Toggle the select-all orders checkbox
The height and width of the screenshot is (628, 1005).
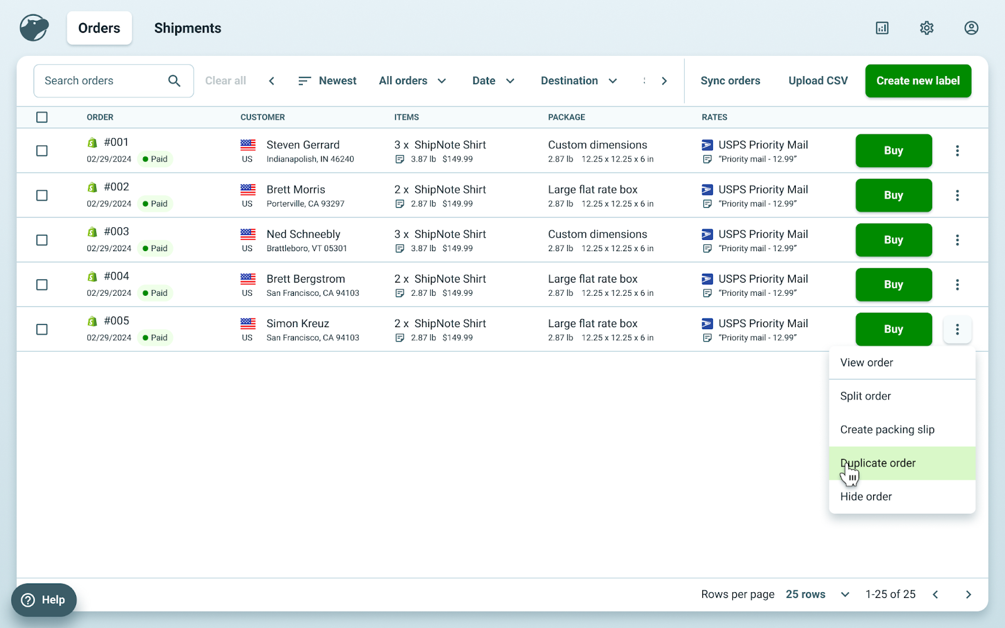[42, 117]
